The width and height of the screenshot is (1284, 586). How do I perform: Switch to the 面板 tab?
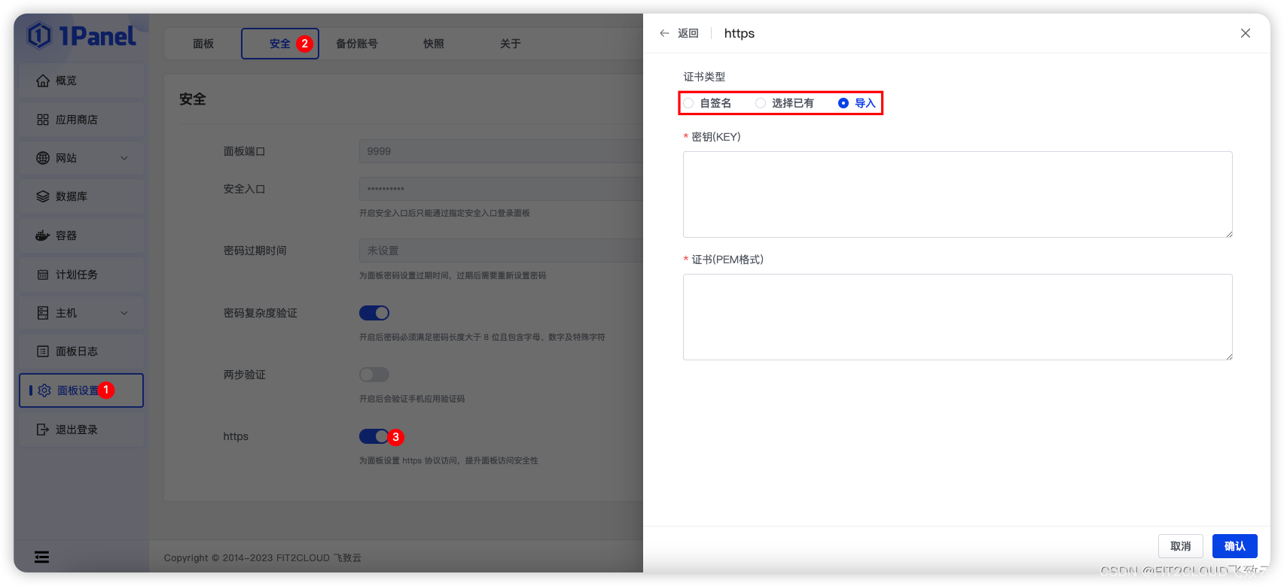[x=203, y=44]
